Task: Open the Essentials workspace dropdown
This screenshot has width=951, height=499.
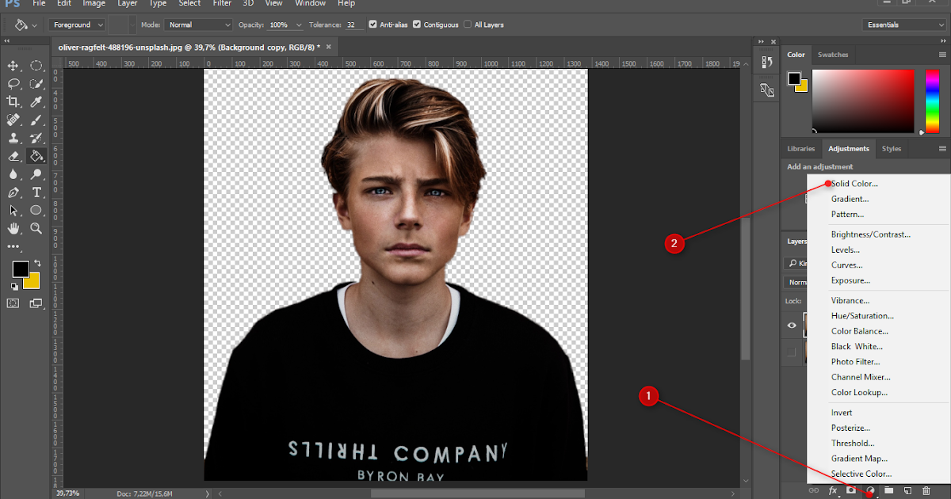Action: (903, 25)
